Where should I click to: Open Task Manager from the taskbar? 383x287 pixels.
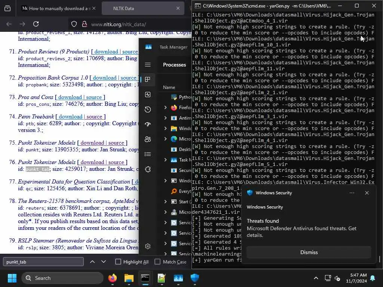[178, 278]
